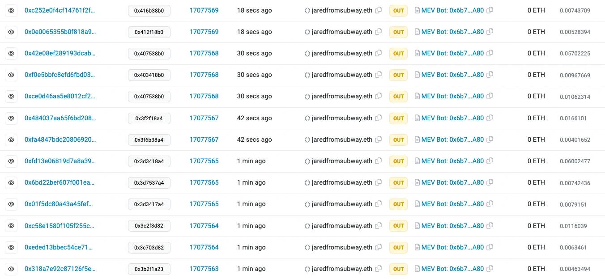Click method ID button 0x3b2f1a23
The image size is (605, 279).
click(x=149, y=269)
